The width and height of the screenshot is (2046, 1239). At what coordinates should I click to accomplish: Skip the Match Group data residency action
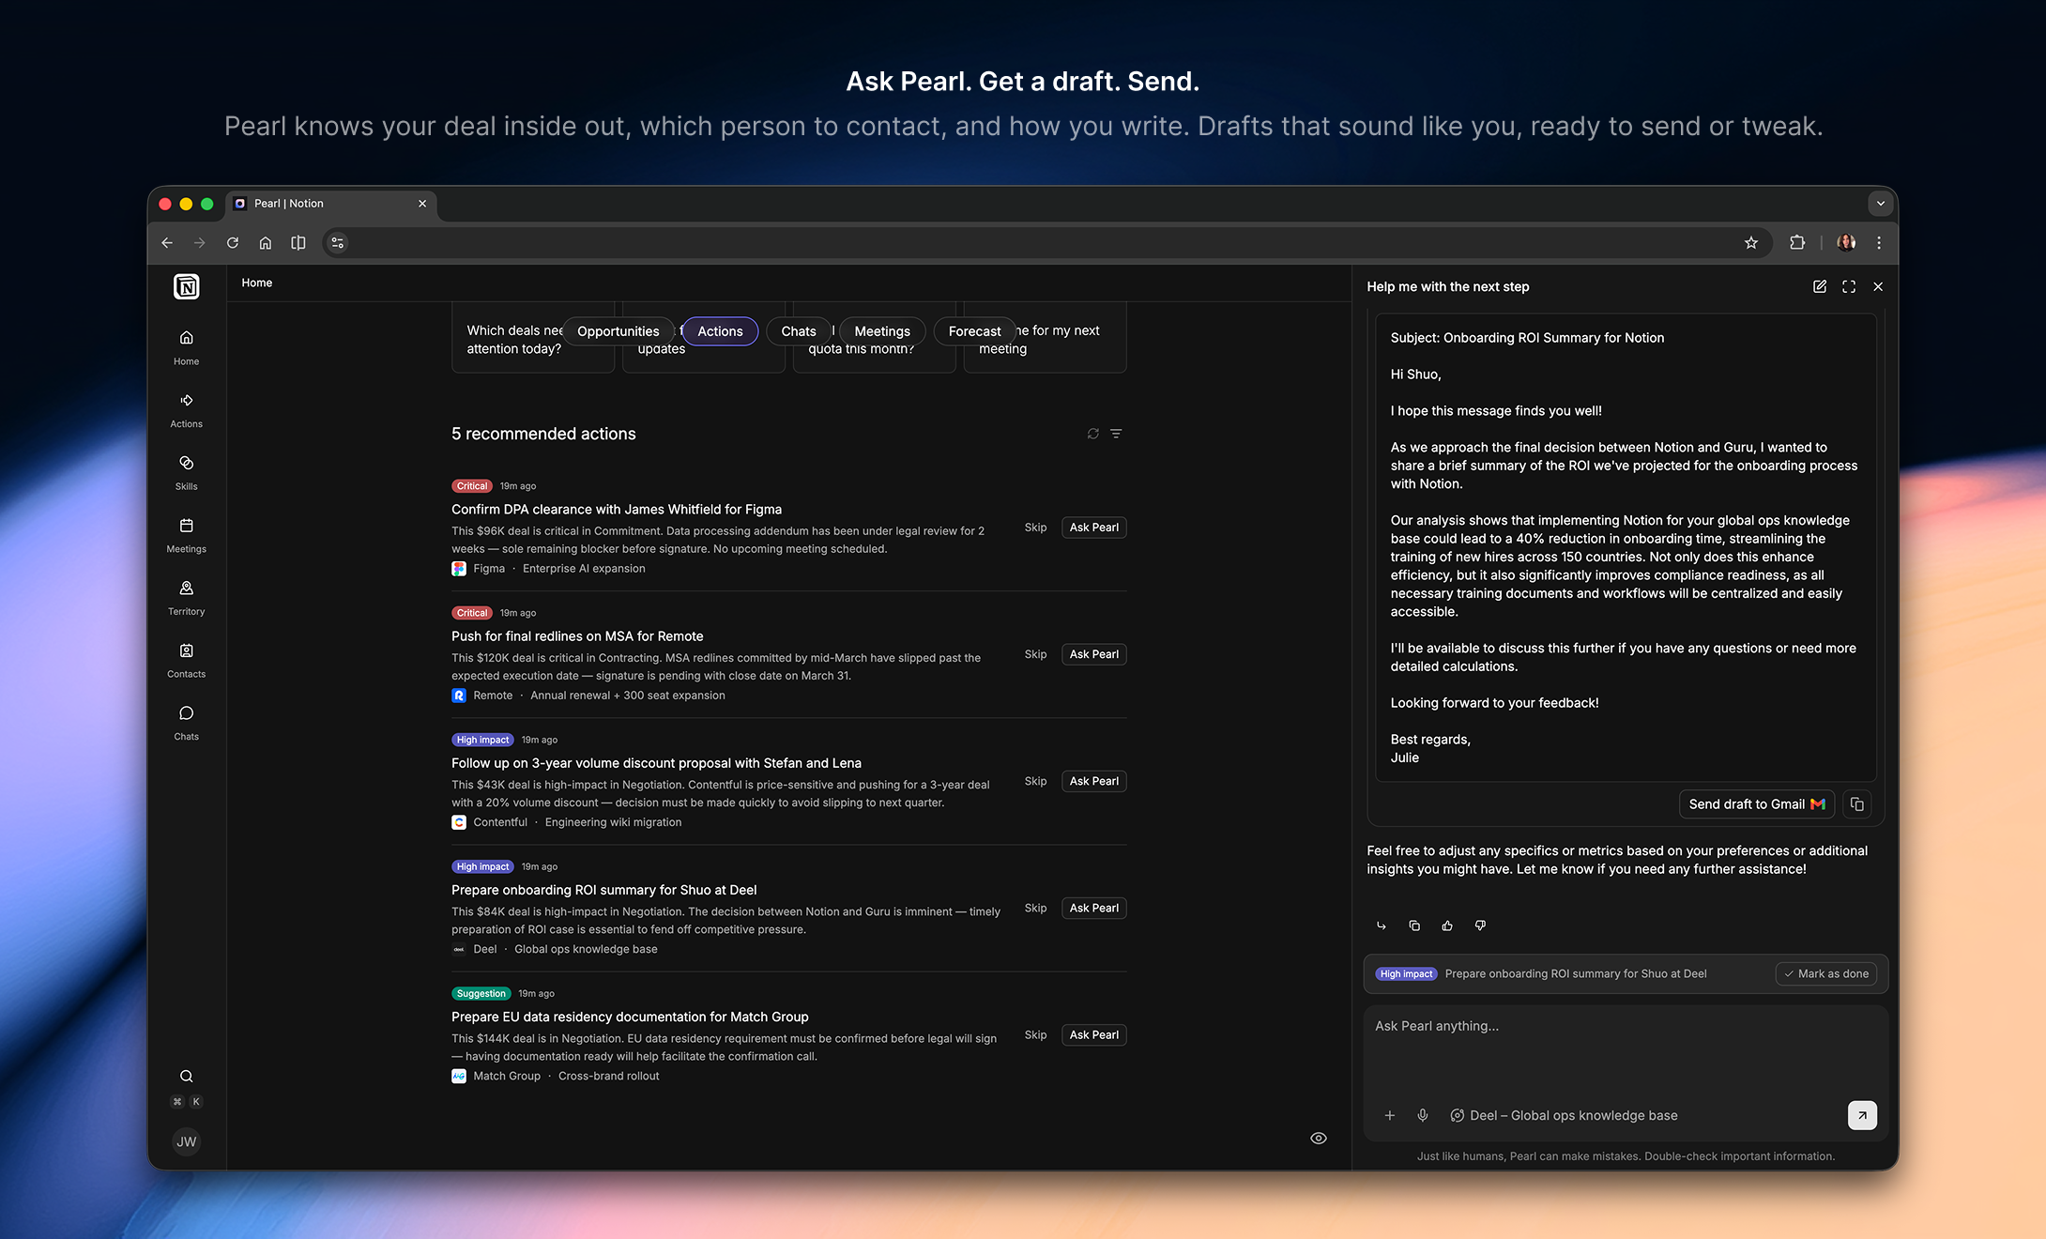click(1035, 1034)
